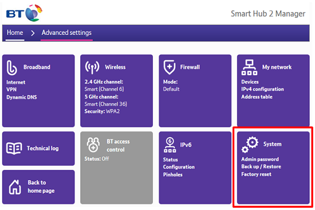
Task: Open the Wireless tile title
Action: tap(115, 67)
